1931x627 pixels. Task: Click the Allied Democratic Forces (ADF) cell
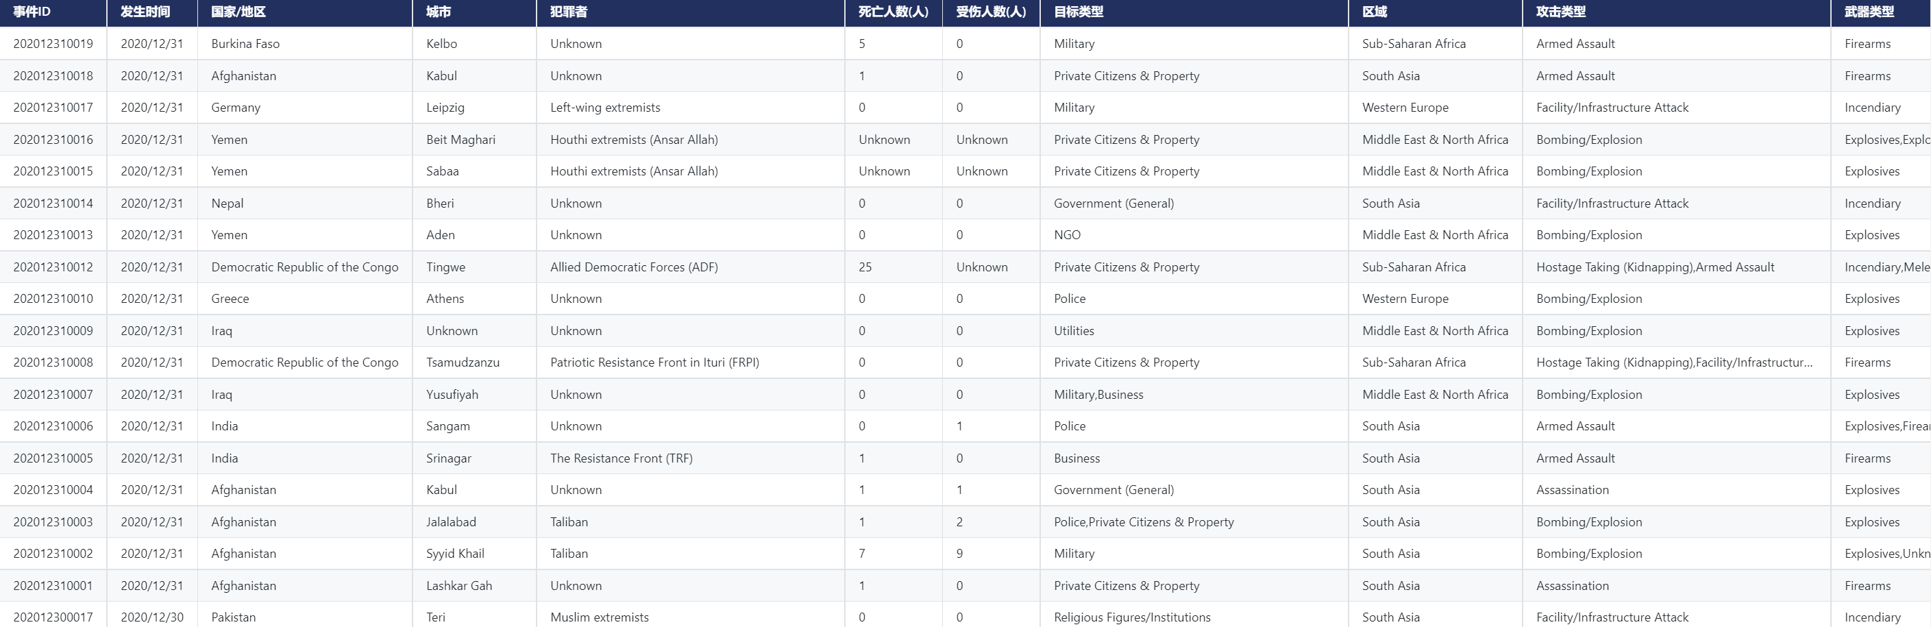633,267
